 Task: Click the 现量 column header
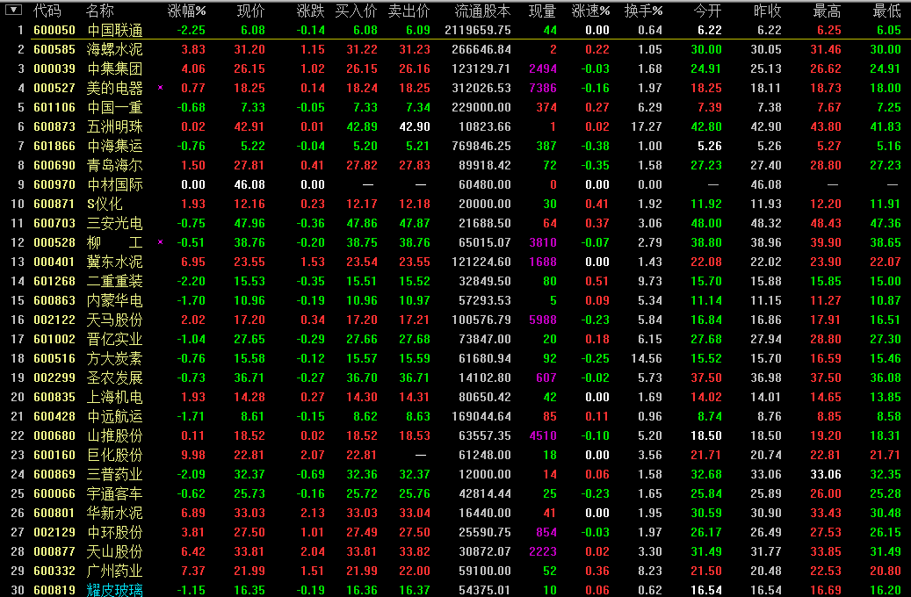pyautogui.click(x=543, y=11)
